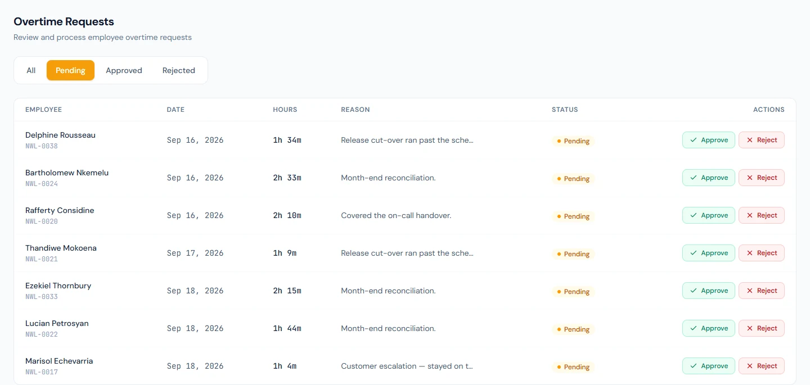Reject Lucian Petrosyan's overtime request
Viewport: 810px width, 385px height.
click(x=762, y=328)
